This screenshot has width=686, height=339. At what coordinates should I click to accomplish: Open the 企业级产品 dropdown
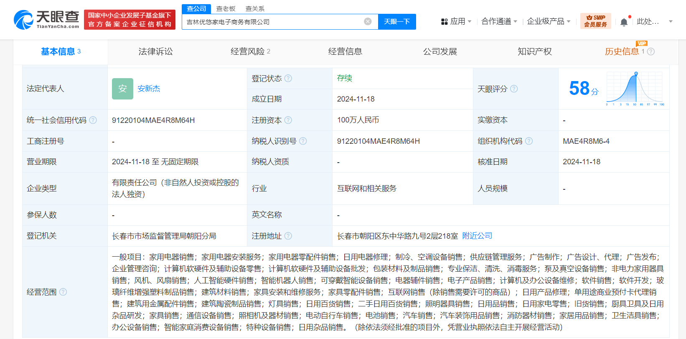(549, 21)
